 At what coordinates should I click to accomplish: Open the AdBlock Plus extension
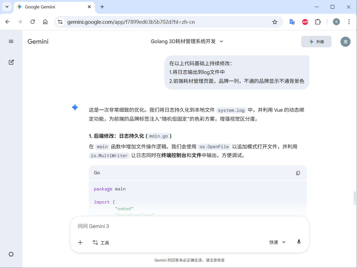click(x=305, y=22)
